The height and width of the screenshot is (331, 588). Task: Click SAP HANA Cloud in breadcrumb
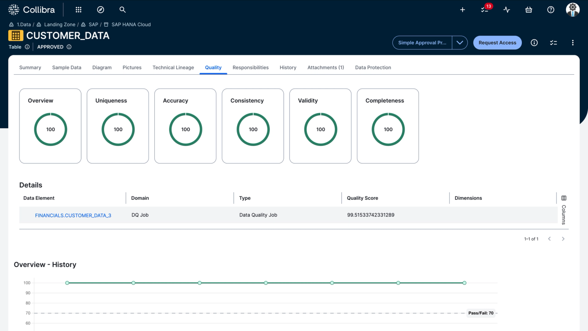[131, 25]
